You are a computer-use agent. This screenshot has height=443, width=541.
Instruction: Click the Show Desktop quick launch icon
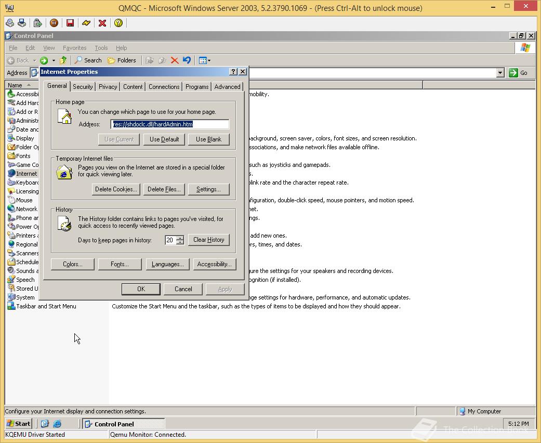(45, 424)
